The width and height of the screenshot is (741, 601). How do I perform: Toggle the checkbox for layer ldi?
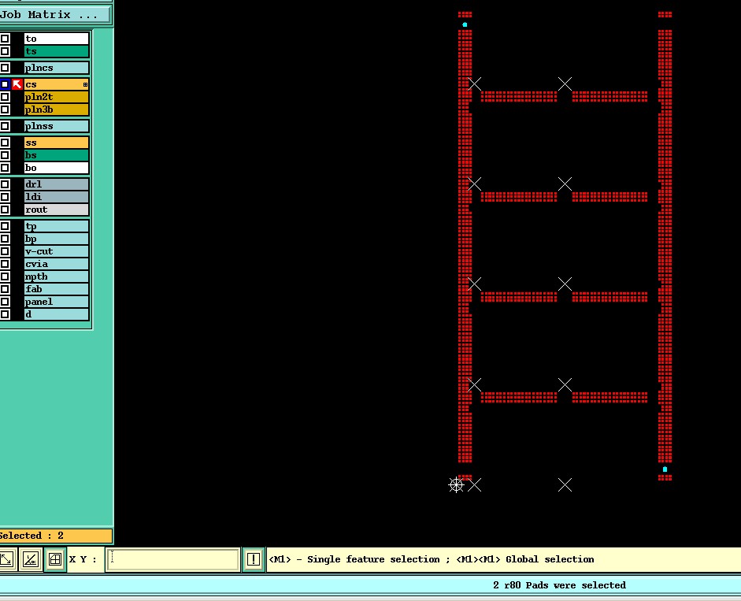pos(5,197)
